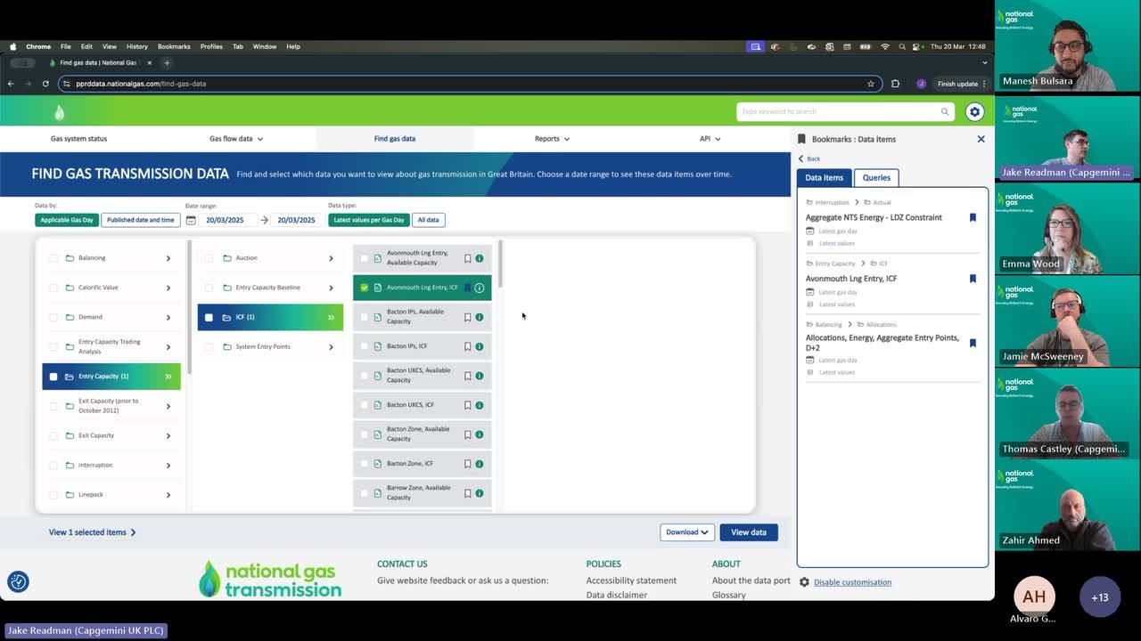
Task: Bookmark this page with the Chrome star
Action: tap(871, 84)
